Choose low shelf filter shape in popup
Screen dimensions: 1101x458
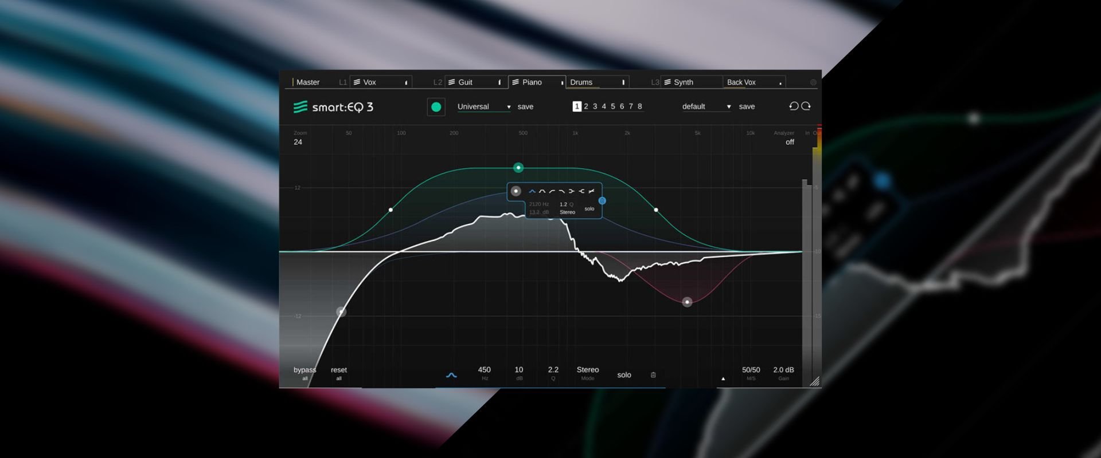click(x=552, y=191)
